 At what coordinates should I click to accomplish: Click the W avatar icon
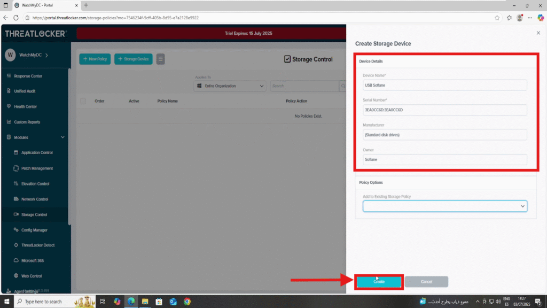10,55
